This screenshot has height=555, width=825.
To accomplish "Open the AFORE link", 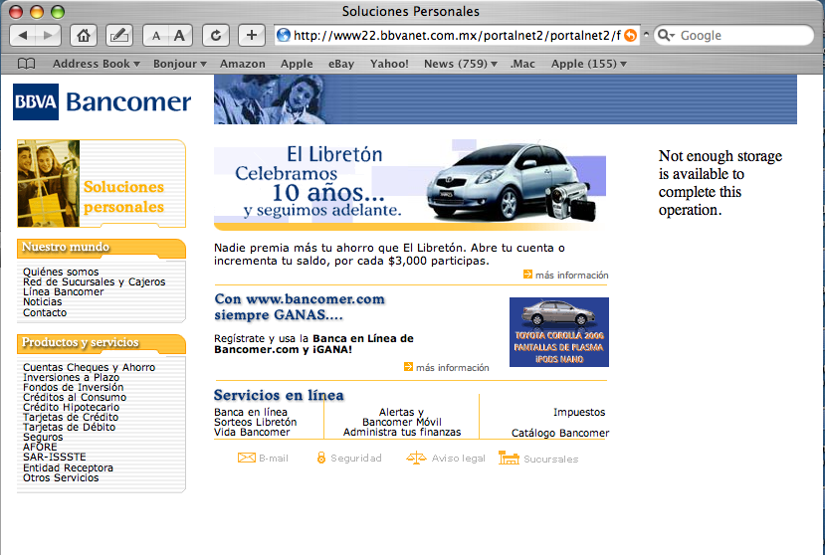I will coord(40,447).
